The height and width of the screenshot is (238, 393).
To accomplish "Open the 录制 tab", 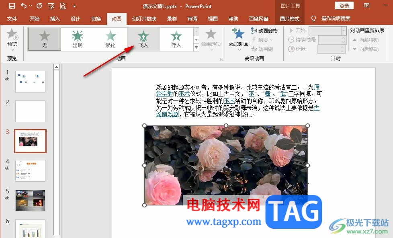I will (172, 19).
